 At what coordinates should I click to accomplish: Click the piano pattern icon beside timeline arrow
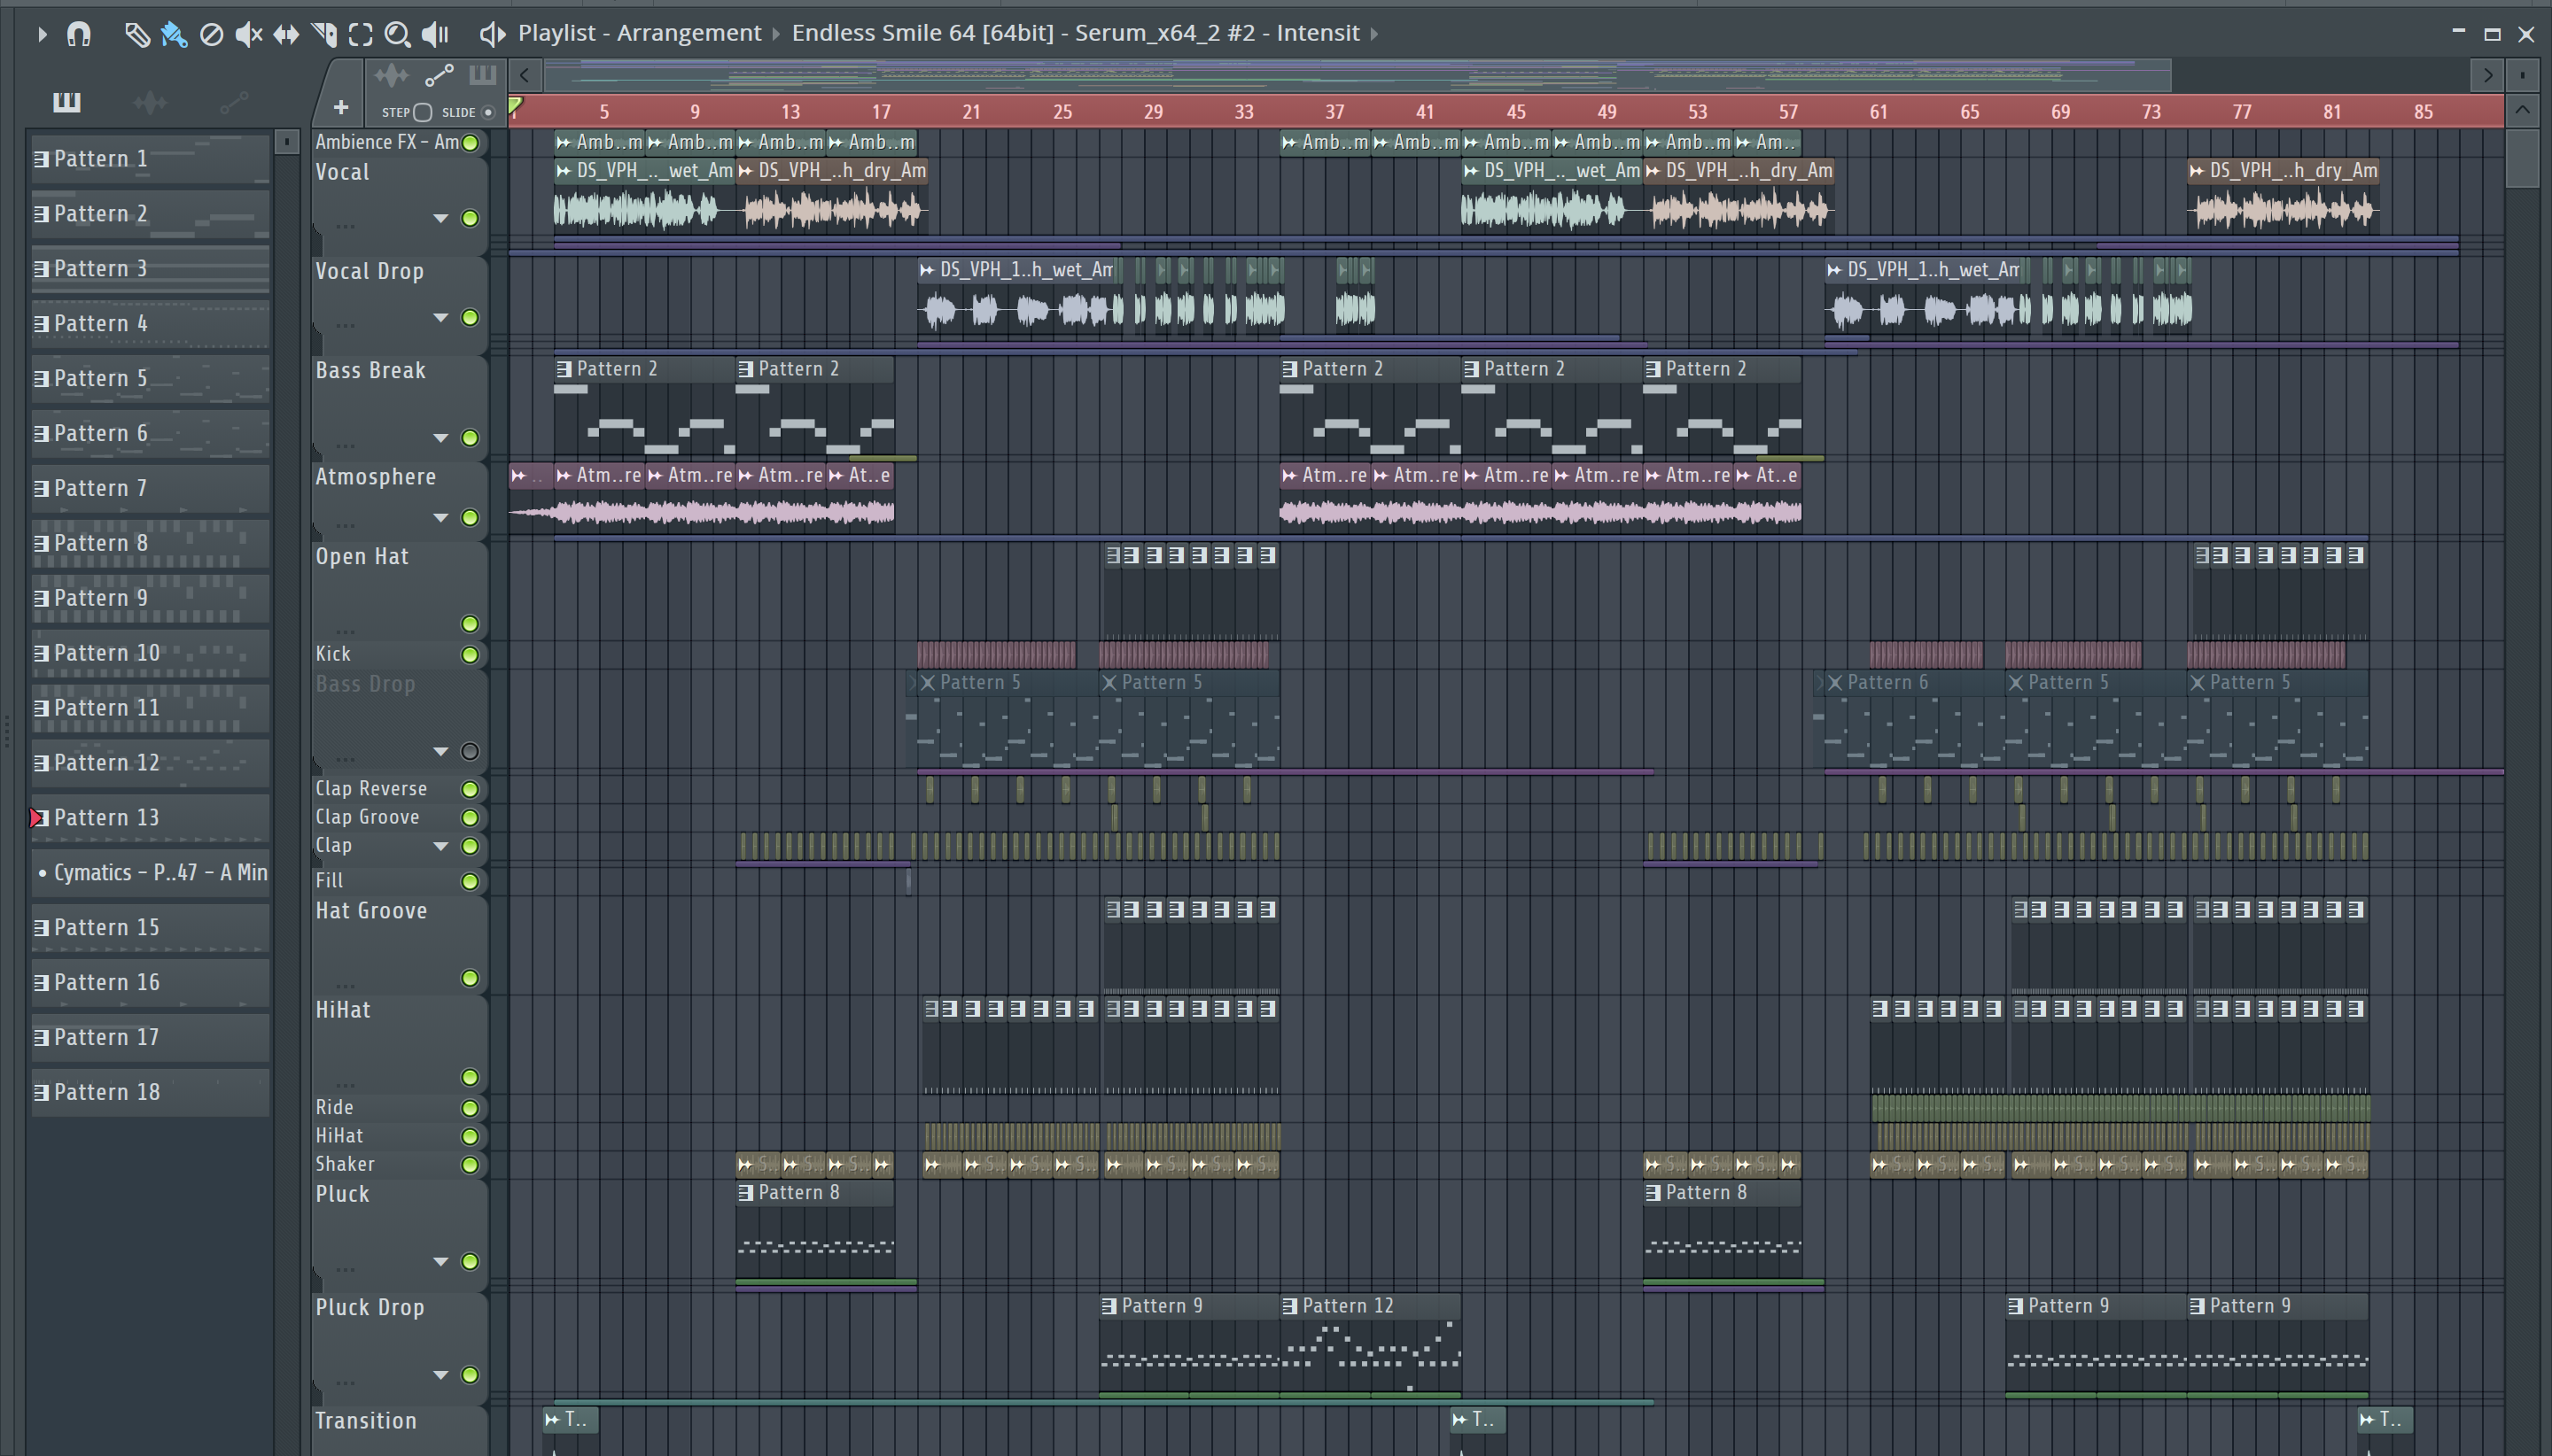(482, 75)
